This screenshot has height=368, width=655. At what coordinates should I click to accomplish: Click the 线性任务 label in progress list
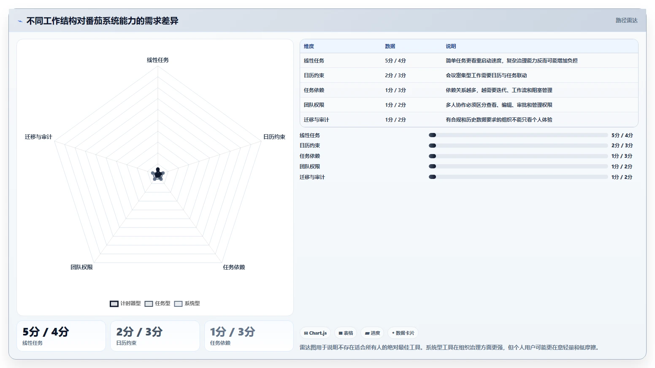pos(310,135)
